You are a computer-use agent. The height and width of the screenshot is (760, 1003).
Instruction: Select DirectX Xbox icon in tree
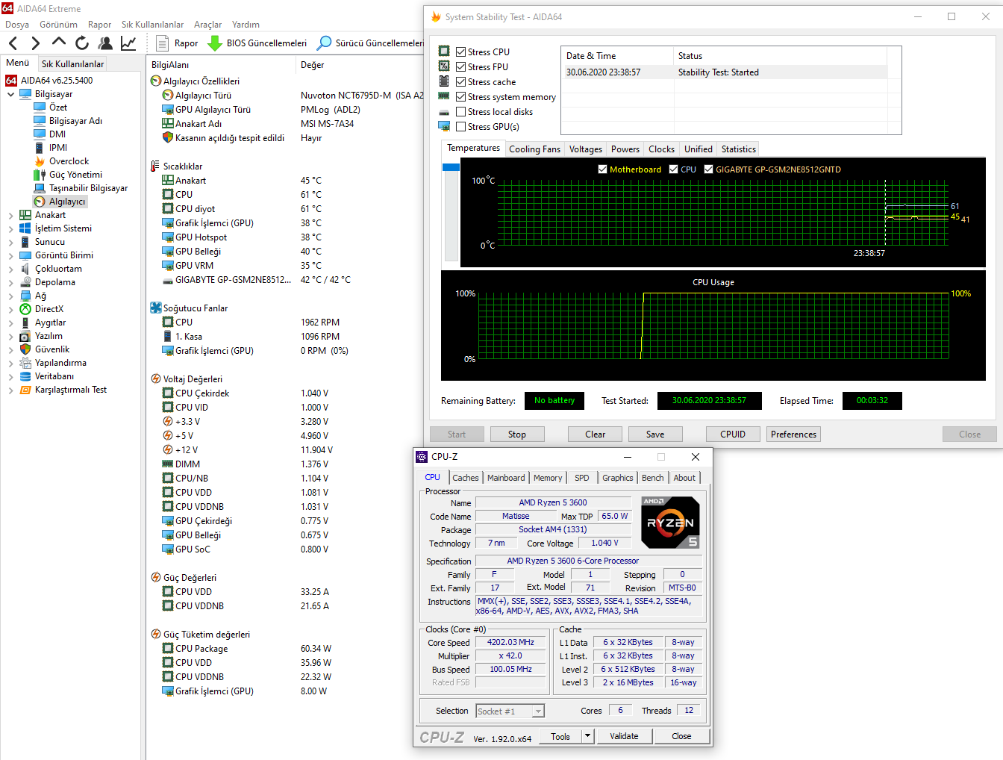point(25,309)
